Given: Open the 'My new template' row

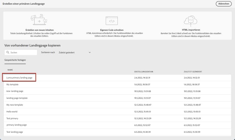Looking at the screenshot, I should (15, 105).
